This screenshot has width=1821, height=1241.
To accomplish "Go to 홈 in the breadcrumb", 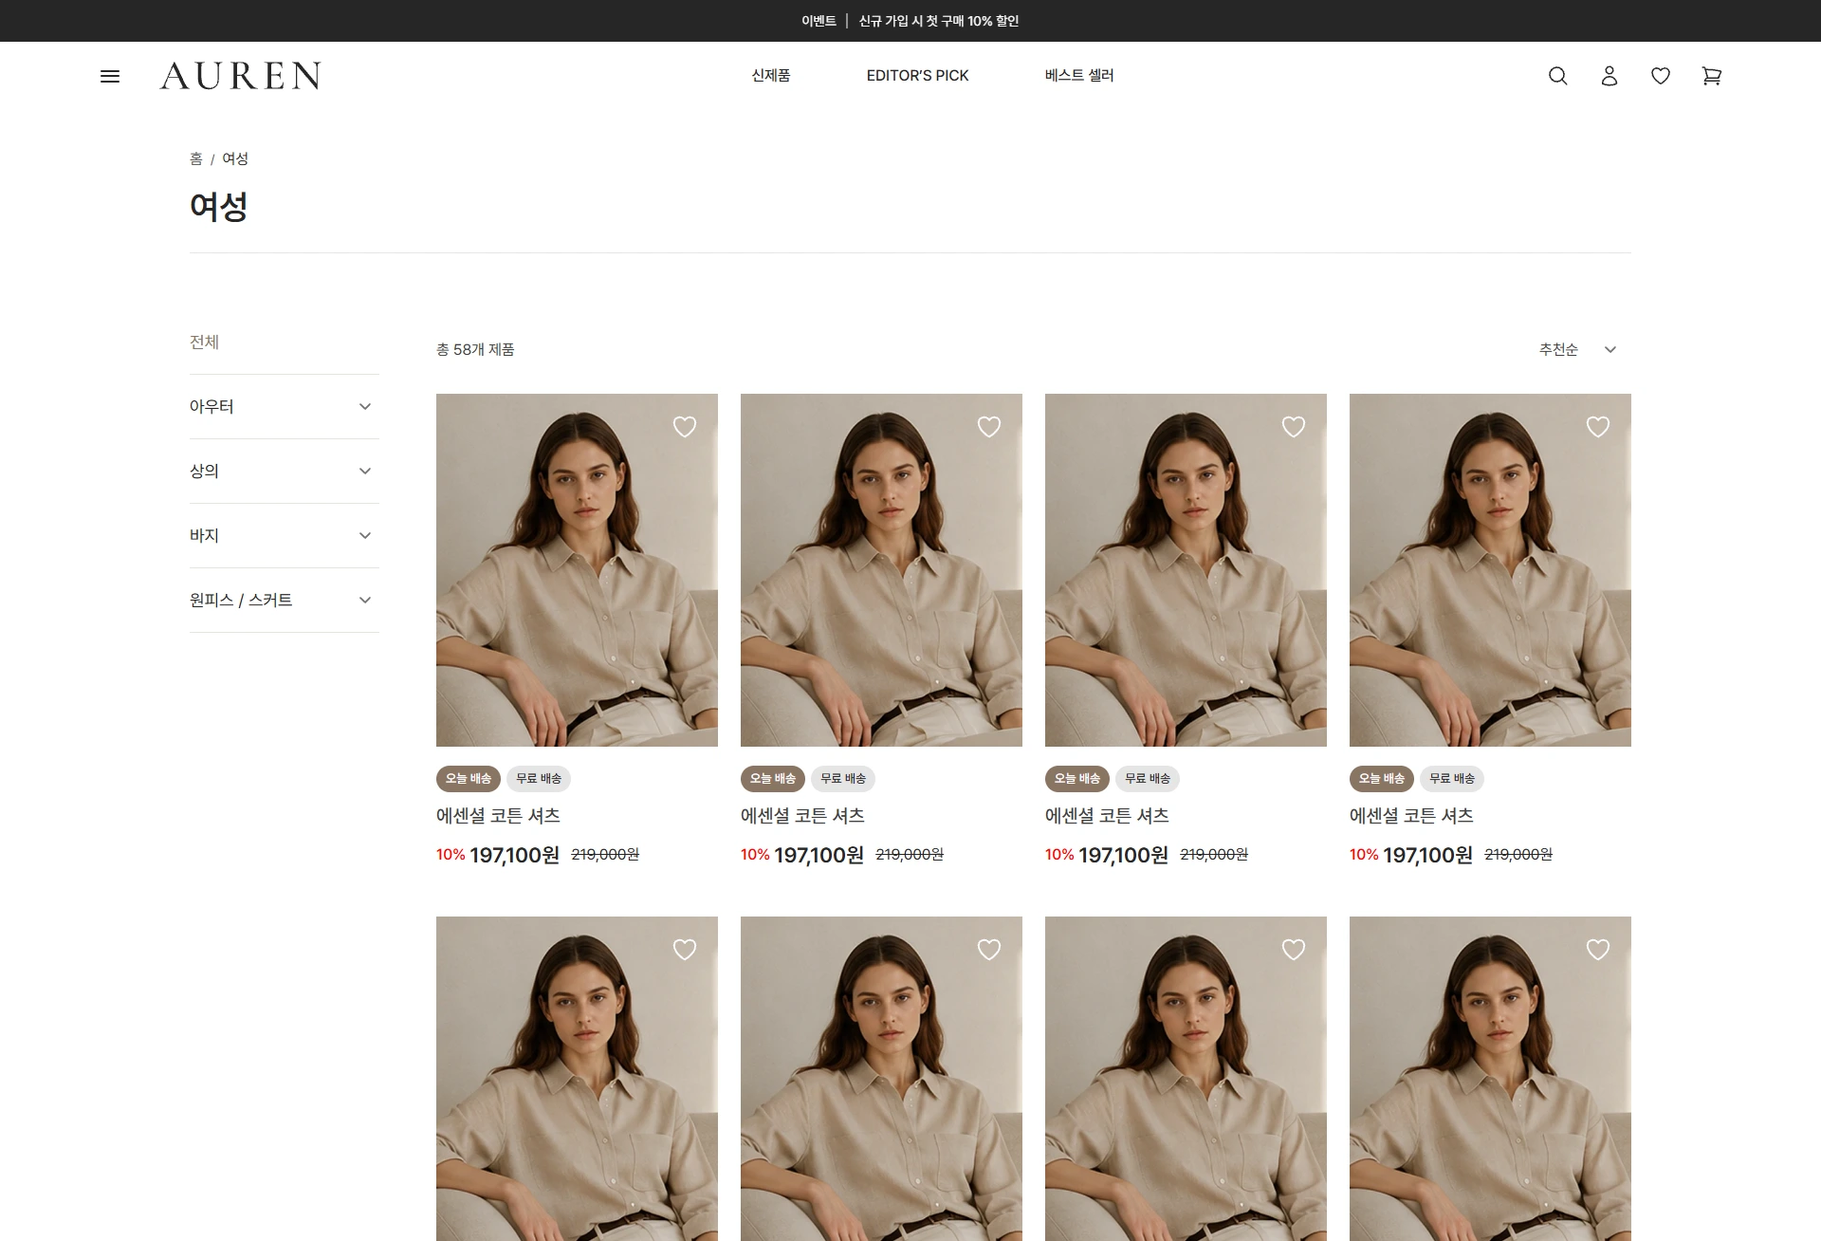I will (x=196, y=158).
